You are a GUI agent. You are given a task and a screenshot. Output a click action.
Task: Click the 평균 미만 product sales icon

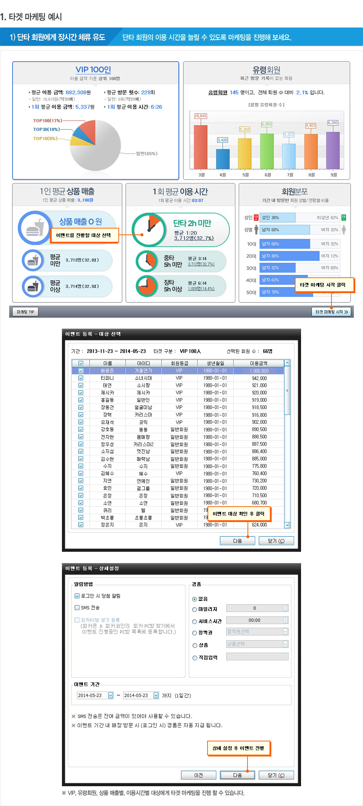point(33,260)
